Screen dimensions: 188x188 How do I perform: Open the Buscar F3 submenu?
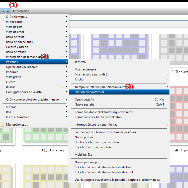point(34,87)
